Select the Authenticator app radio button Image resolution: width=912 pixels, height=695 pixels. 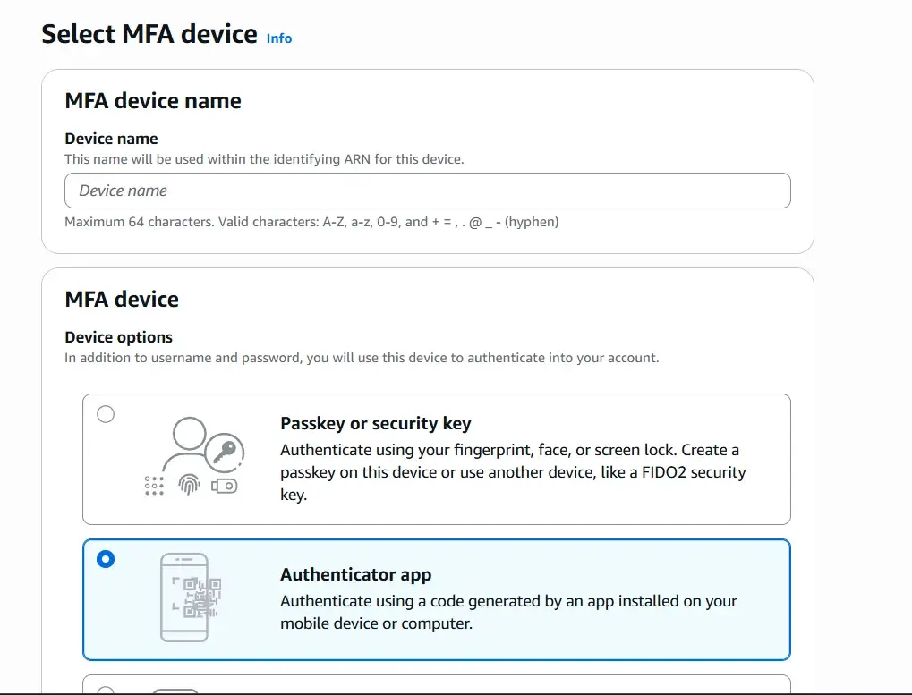(106, 559)
